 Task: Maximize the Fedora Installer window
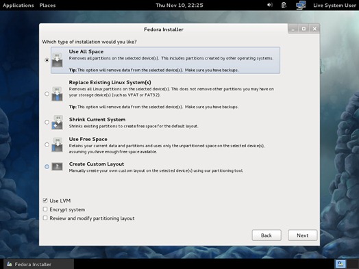[x=304, y=29]
